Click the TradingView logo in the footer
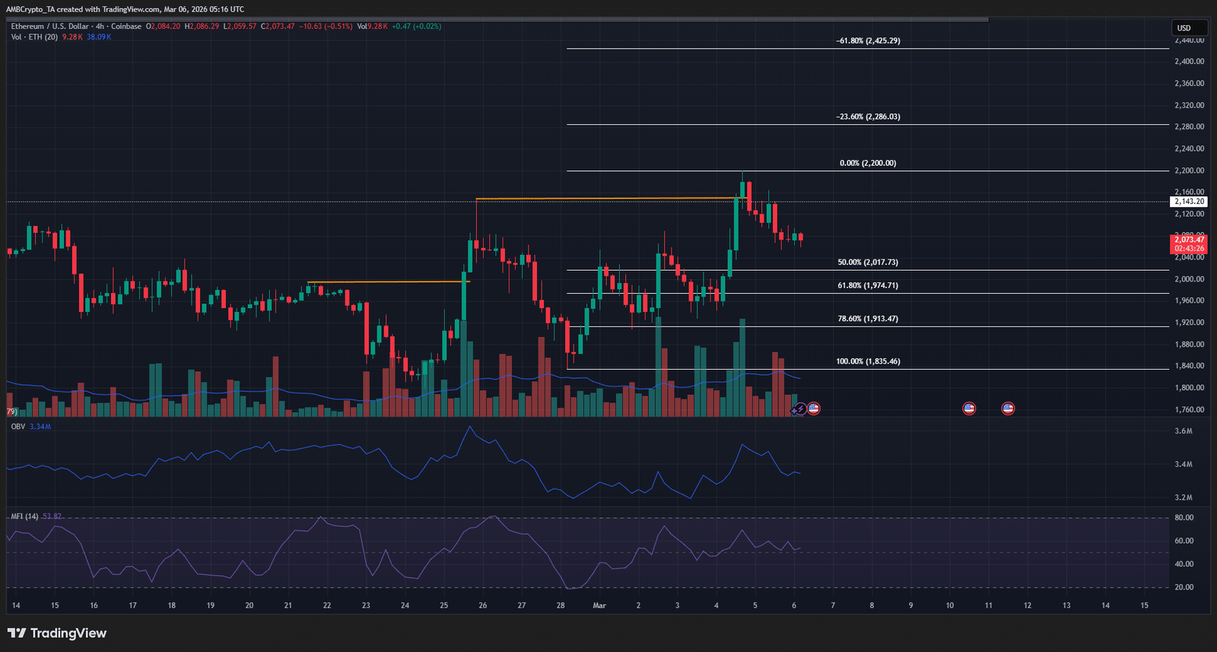1217x652 pixels. (57, 633)
